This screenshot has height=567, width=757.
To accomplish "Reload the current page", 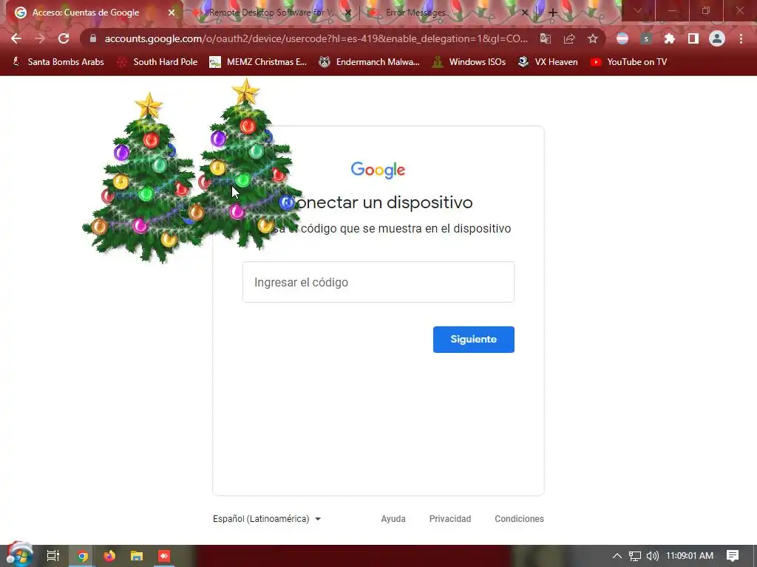I will (64, 38).
